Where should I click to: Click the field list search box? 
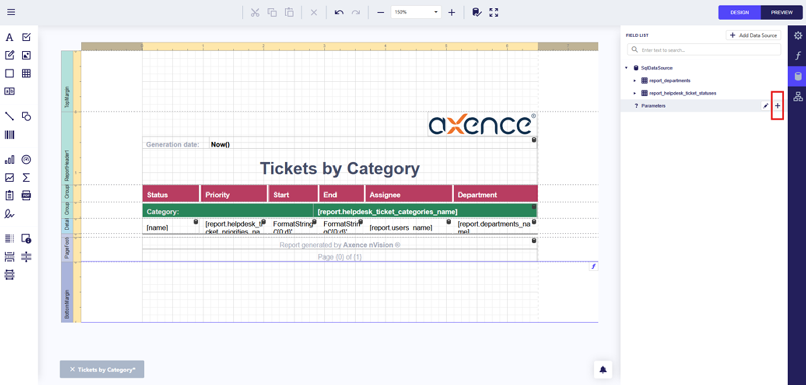[x=705, y=50]
